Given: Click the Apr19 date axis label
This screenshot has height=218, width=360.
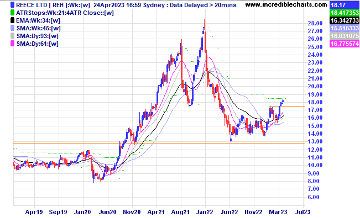Looking at the screenshot, I should [x=34, y=212].
